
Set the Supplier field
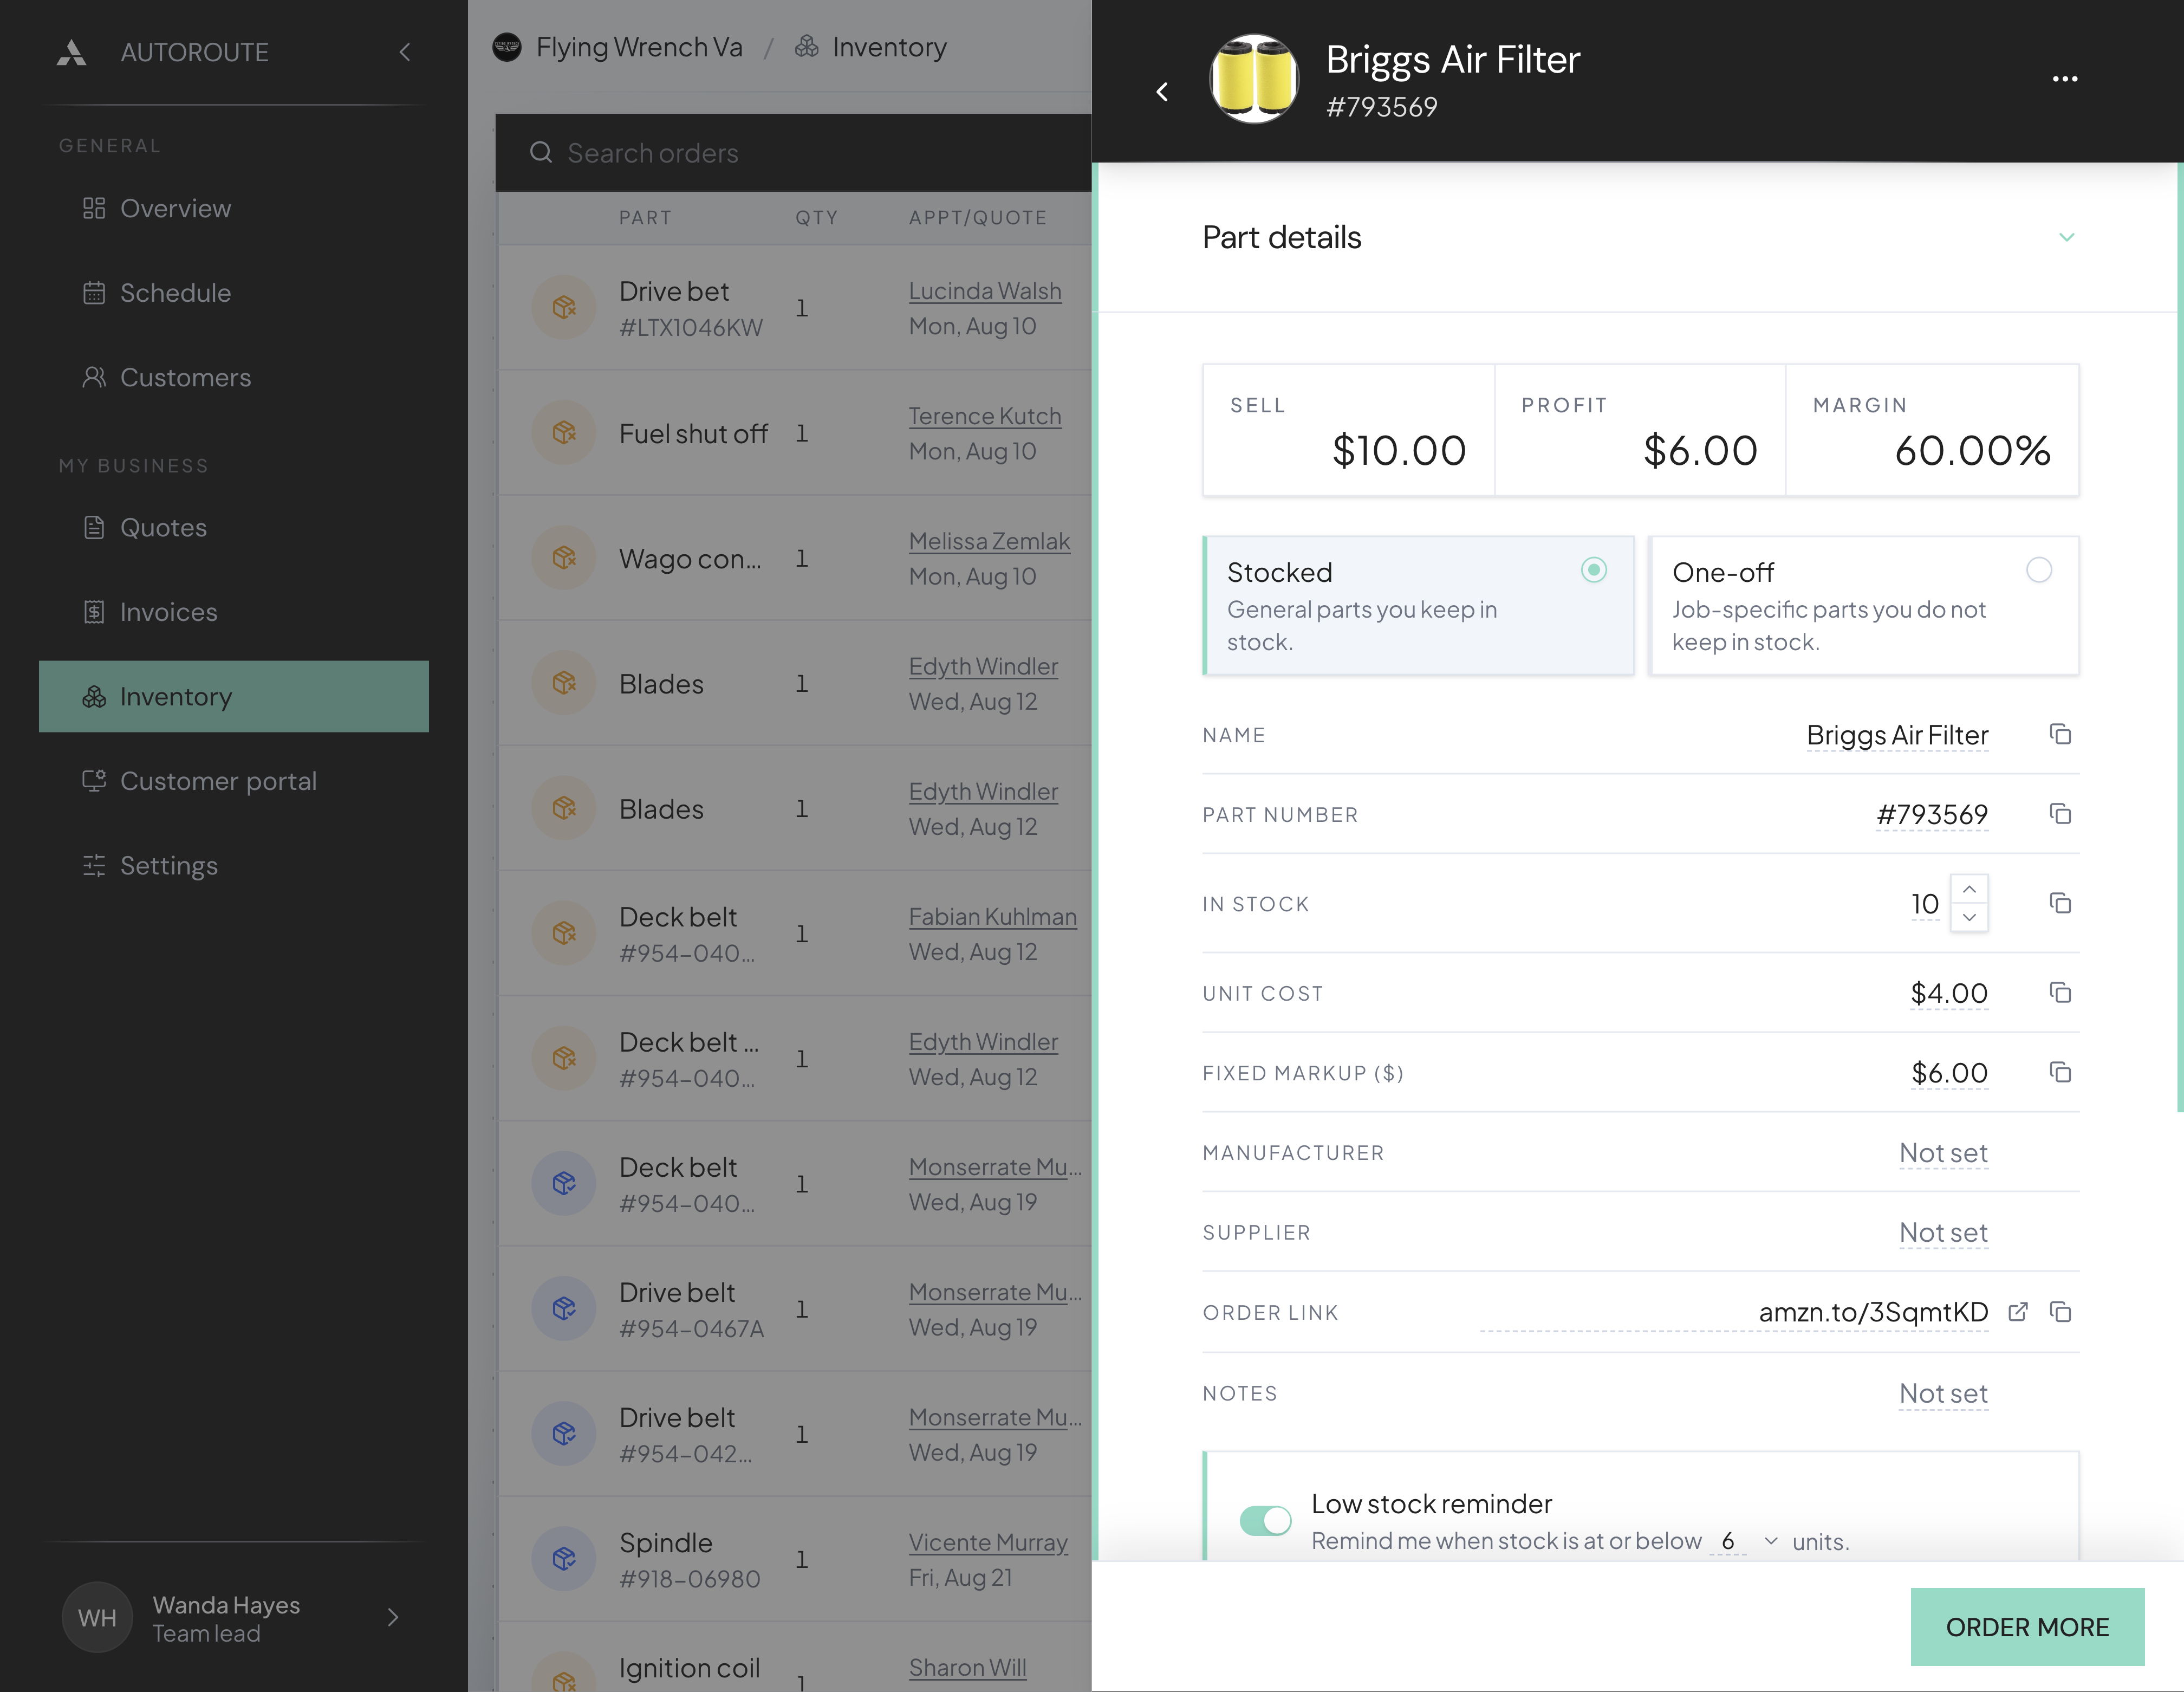(1943, 1233)
